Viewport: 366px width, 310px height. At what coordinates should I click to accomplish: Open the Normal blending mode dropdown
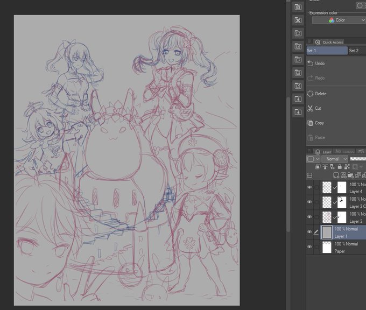335,159
